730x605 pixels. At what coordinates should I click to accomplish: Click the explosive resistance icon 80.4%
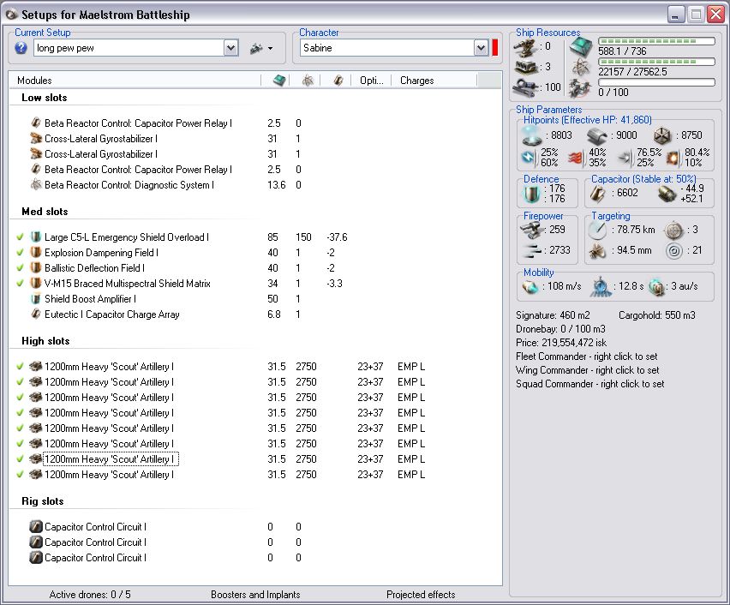click(x=673, y=158)
